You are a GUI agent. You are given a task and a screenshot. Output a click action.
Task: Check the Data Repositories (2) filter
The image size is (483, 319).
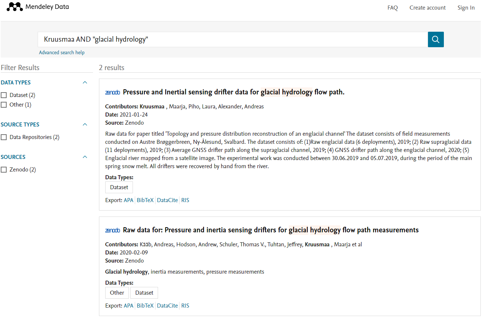point(4,137)
